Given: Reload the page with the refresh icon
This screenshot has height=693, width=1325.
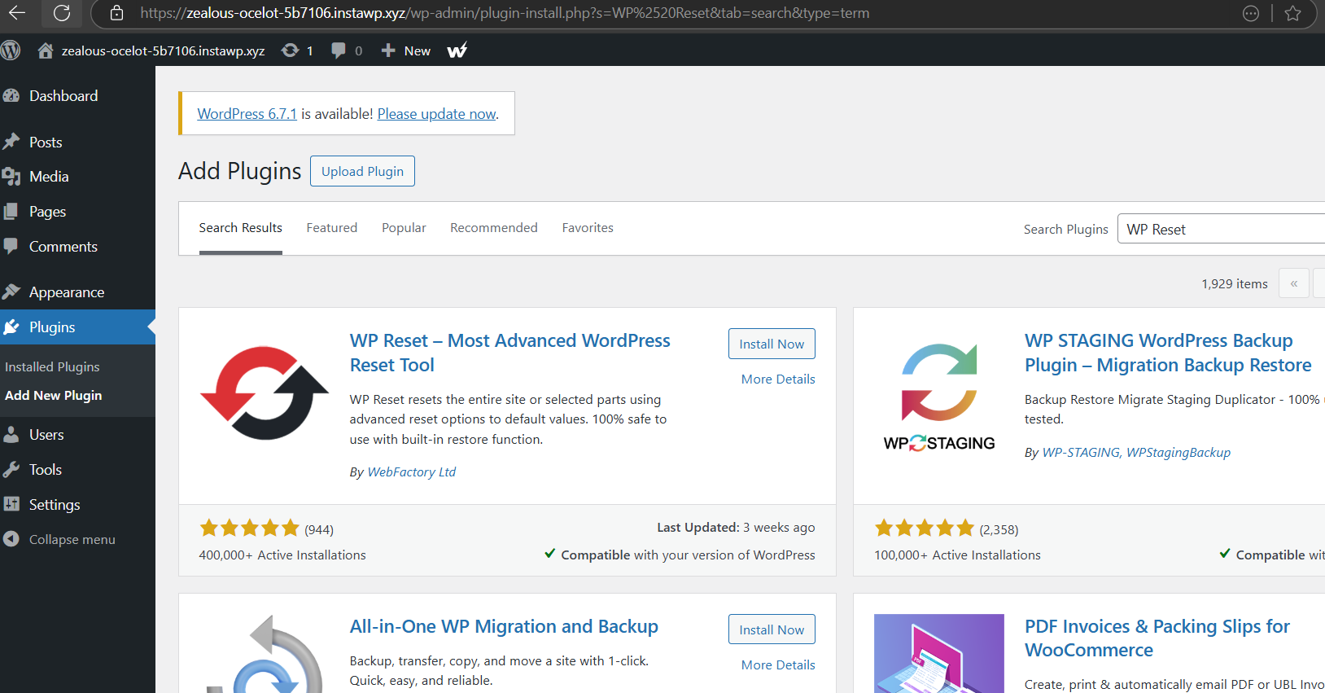Looking at the screenshot, I should [62, 13].
